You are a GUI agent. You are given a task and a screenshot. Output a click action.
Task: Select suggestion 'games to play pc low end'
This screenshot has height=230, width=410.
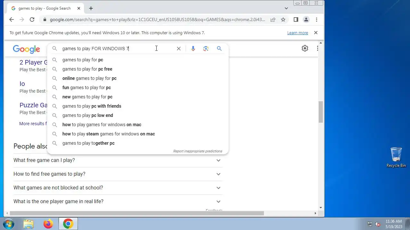138,115
